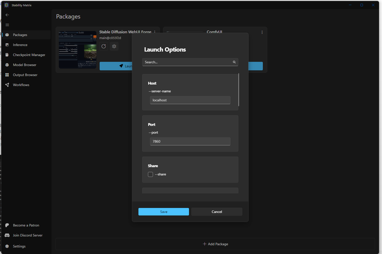This screenshot has width=382, height=254.
Task: Click the Forge package preview thumbnail
Action: [78, 50]
